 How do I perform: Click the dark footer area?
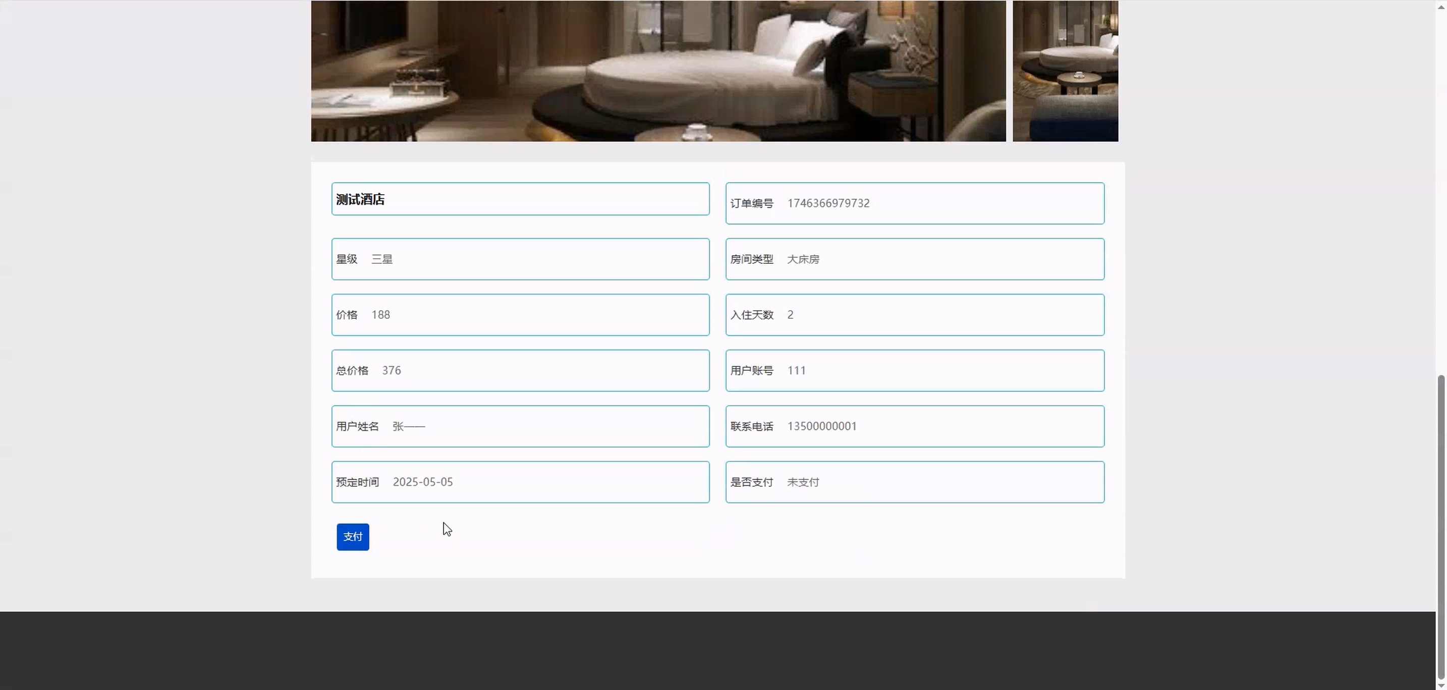(x=718, y=650)
